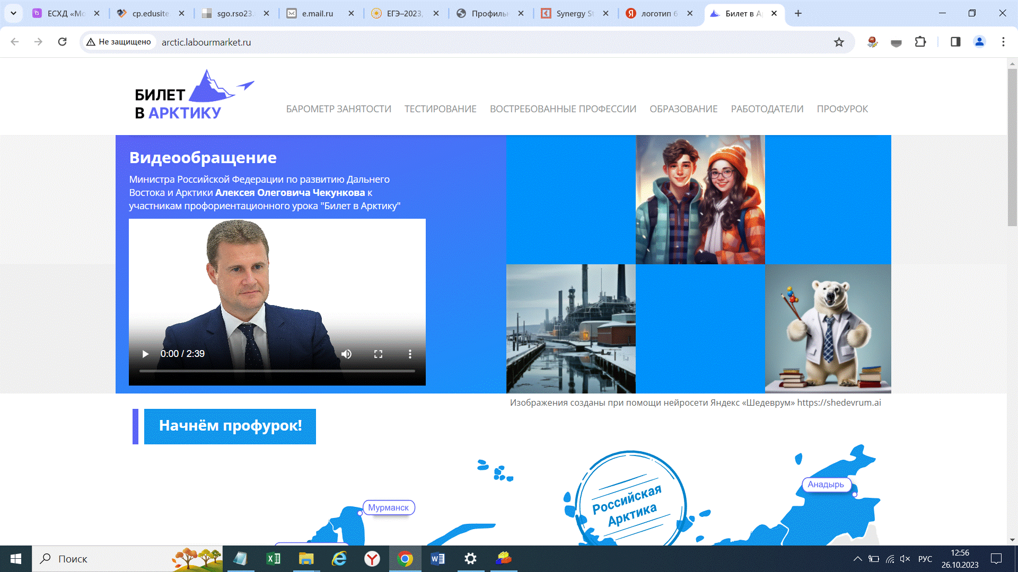
Task: Open Settings gear from the taskbar
Action: coord(470,559)
